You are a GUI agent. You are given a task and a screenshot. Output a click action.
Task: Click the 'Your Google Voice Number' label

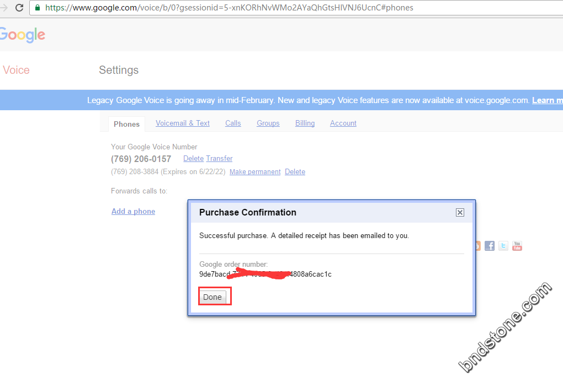point(154,147)
